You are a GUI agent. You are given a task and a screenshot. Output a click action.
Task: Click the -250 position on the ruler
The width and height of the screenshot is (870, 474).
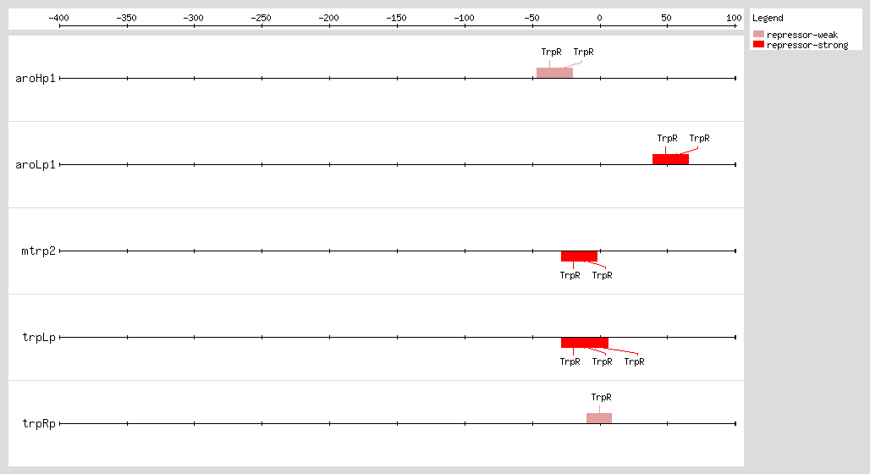point(262,19)
